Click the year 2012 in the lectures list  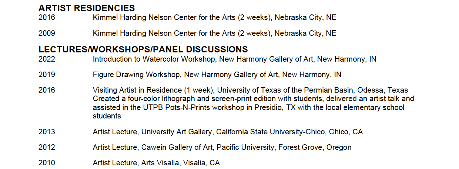point(47,147)
